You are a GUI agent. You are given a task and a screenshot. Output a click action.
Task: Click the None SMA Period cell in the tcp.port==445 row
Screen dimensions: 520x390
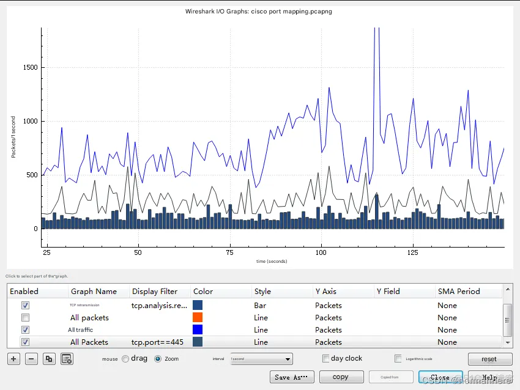pyautogui.click(x=447, y=342)
